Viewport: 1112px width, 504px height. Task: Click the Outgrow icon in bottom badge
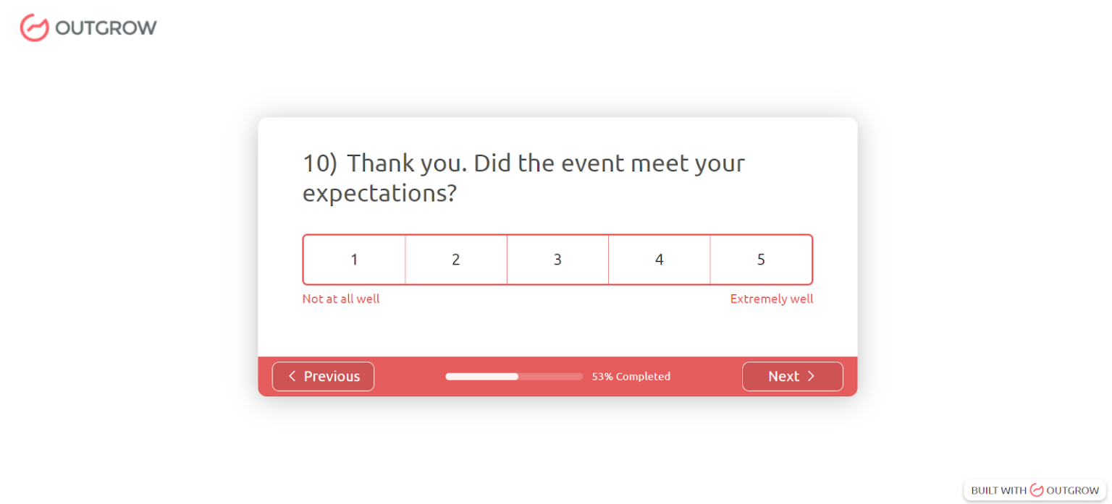(x=1037, y=490)
